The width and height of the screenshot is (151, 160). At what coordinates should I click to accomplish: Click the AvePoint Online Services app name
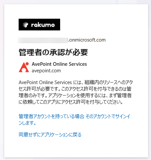point(59,64)
